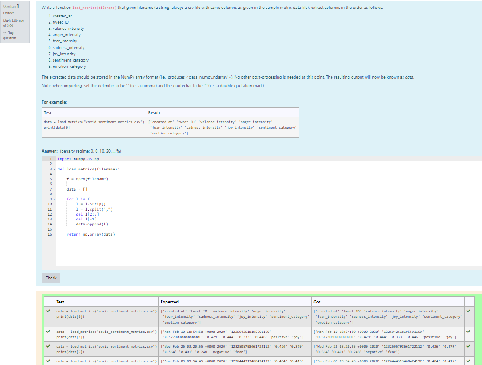Click on 'l = l.split(",")' code line

coord(94,209)
